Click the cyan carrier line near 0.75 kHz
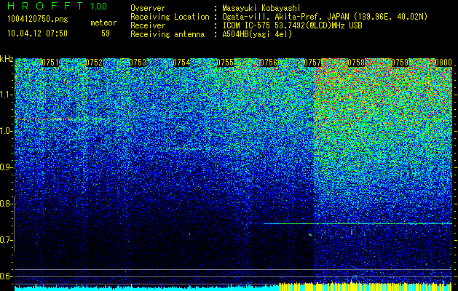This screenshot has height=291, width=458. (x=358, y=223)
